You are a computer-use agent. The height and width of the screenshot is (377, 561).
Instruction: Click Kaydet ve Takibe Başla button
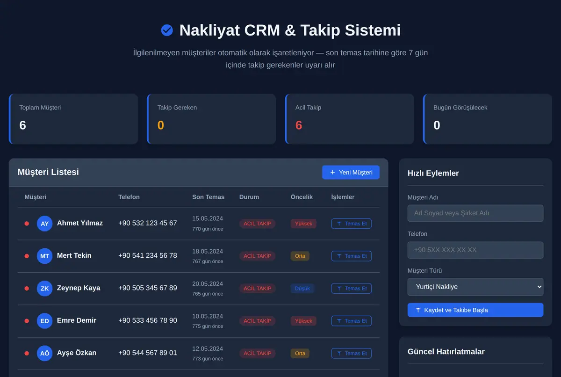tap(475, 310)
